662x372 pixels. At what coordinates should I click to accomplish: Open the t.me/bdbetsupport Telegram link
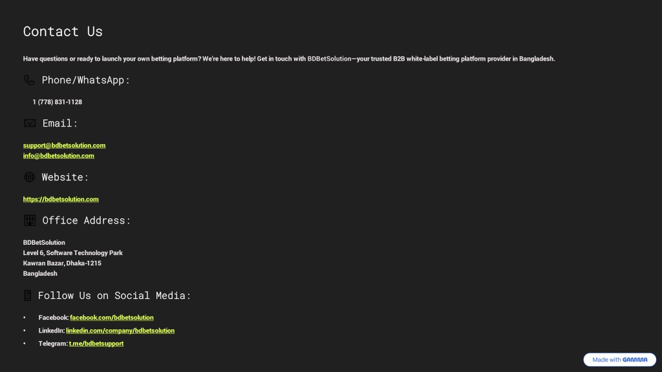point(96,344)
